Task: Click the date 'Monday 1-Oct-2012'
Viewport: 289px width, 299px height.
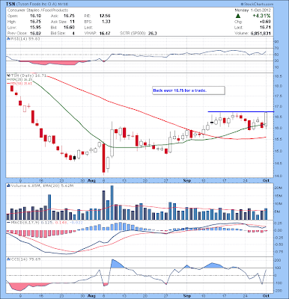Action: pyautogui.click(x=252, y=10)
